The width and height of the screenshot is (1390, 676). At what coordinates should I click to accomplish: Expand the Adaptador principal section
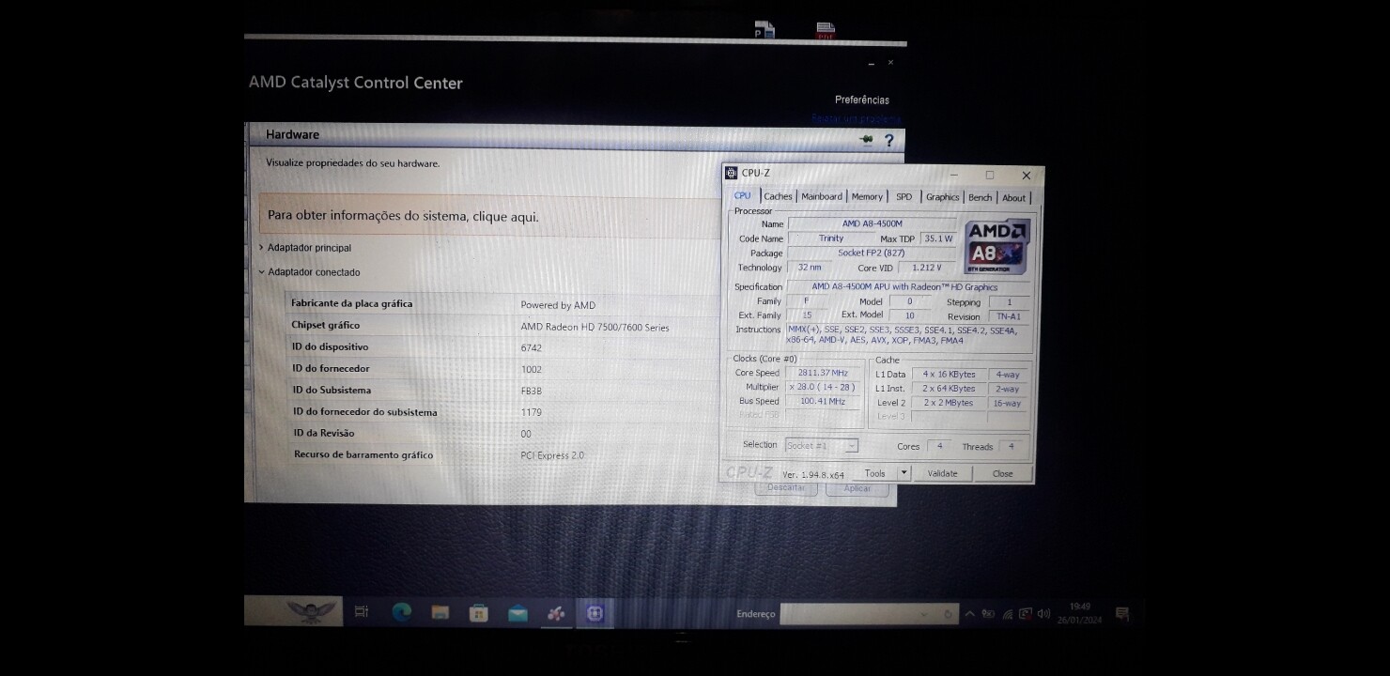(x=309, y=248)
